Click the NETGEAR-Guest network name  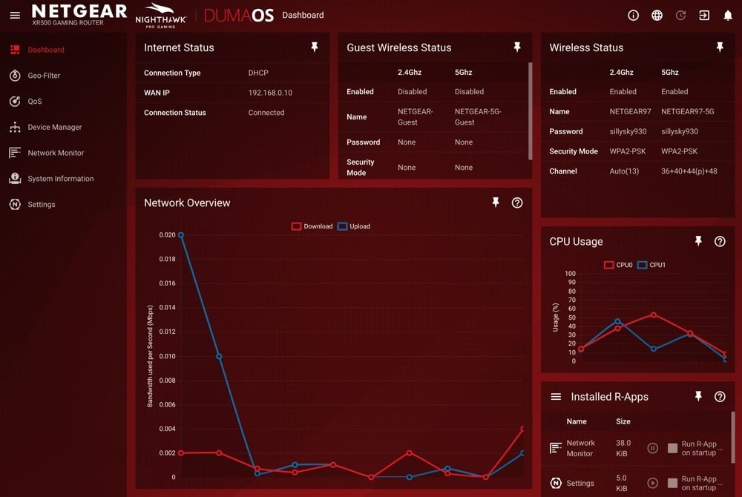(415, 116)
